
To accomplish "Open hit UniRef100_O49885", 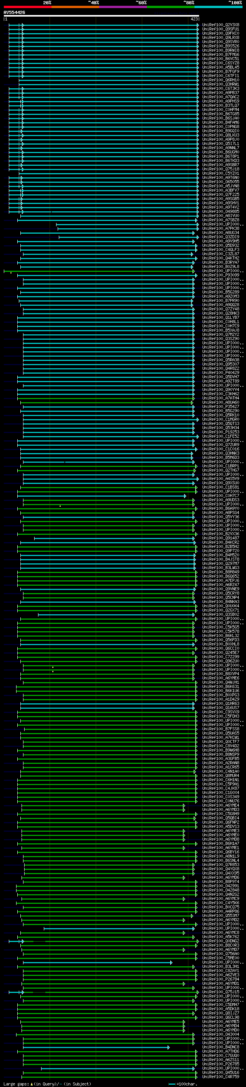I will pyautogui.click(x=221, y=212).
